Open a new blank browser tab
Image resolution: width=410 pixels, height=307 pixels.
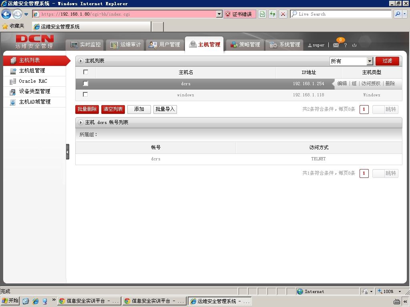157,27
